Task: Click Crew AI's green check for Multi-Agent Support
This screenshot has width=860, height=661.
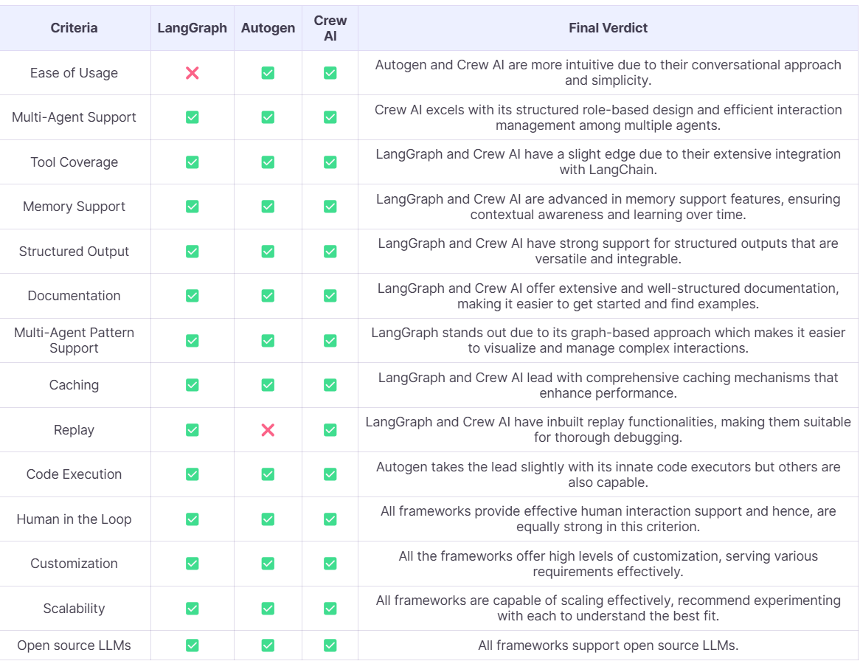Action: point(330,117)
